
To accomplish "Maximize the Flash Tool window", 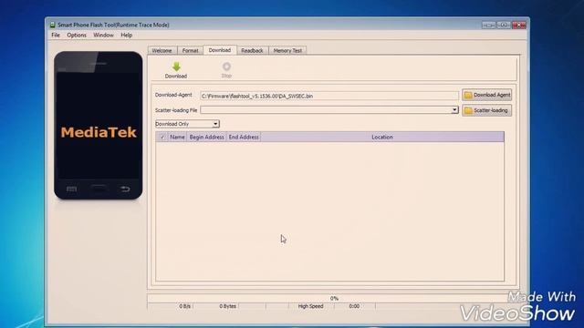I will (x=504, y=25).
